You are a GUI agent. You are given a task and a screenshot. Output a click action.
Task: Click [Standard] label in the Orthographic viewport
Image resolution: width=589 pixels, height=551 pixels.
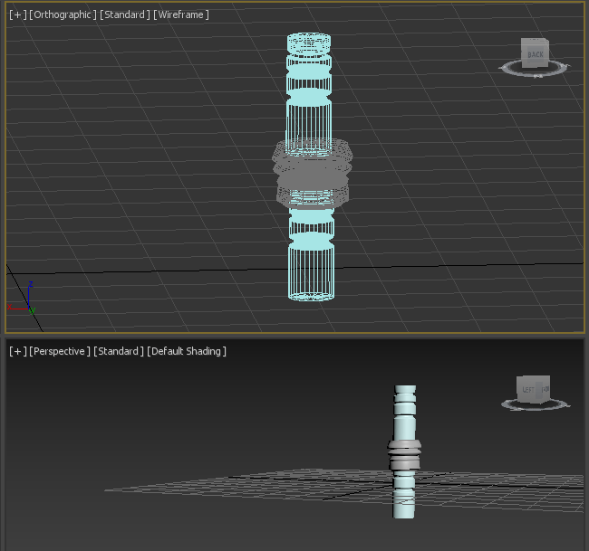pyautogui.click(x=124, y=14)
